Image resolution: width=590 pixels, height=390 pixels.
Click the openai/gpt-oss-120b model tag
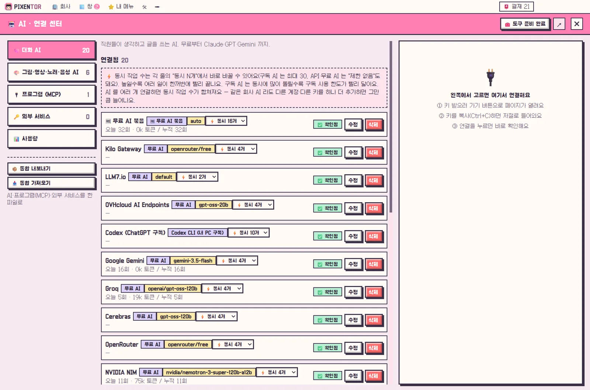[x=173, y=289]
